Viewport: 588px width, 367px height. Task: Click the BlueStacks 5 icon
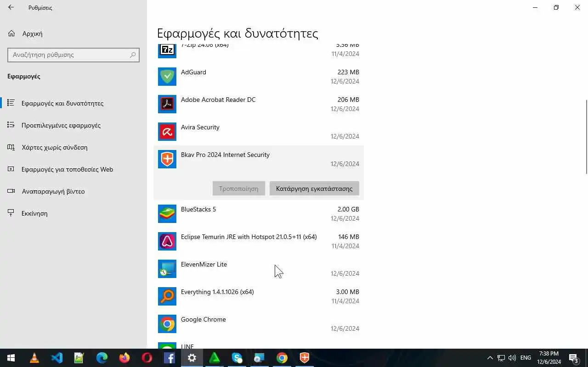(x=167, y=214)
